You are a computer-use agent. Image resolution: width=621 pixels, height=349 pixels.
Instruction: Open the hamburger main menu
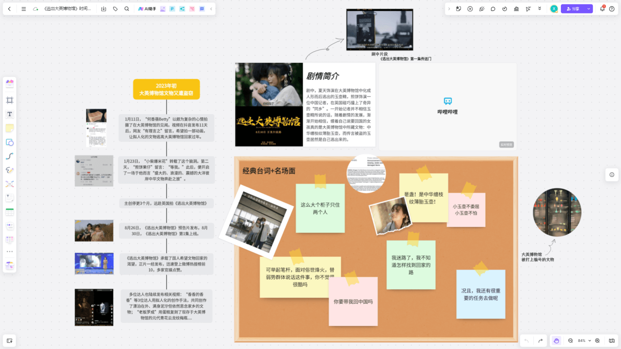point(24,9)
